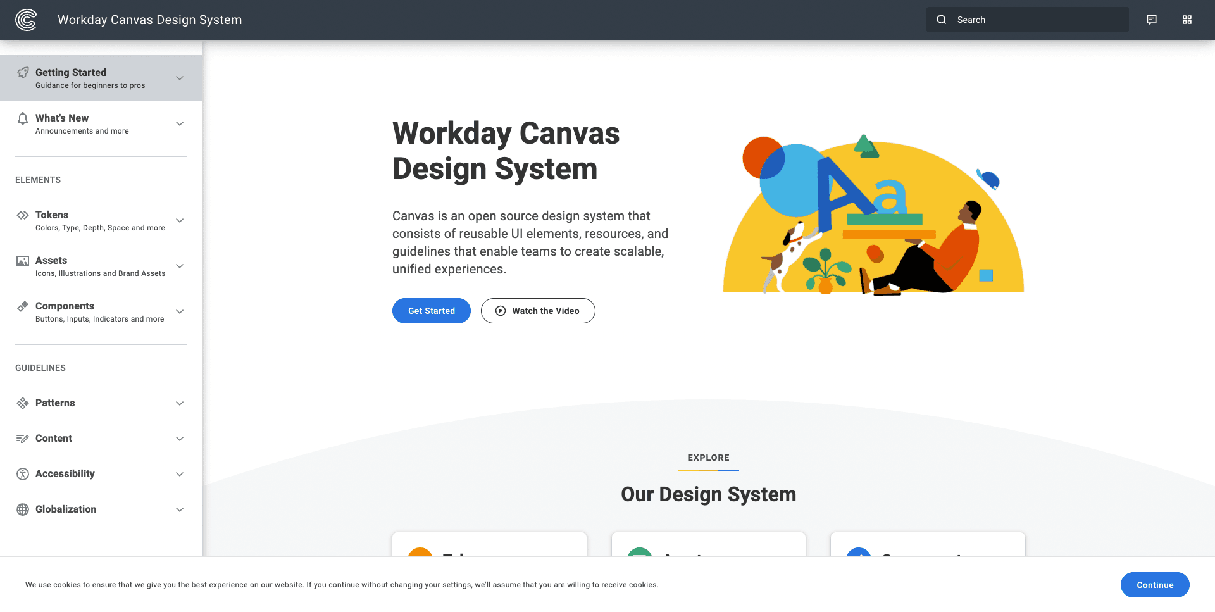Open the feedback comment icon in header
Screen dimensions: 1215x612
(x=1152, y=20)
